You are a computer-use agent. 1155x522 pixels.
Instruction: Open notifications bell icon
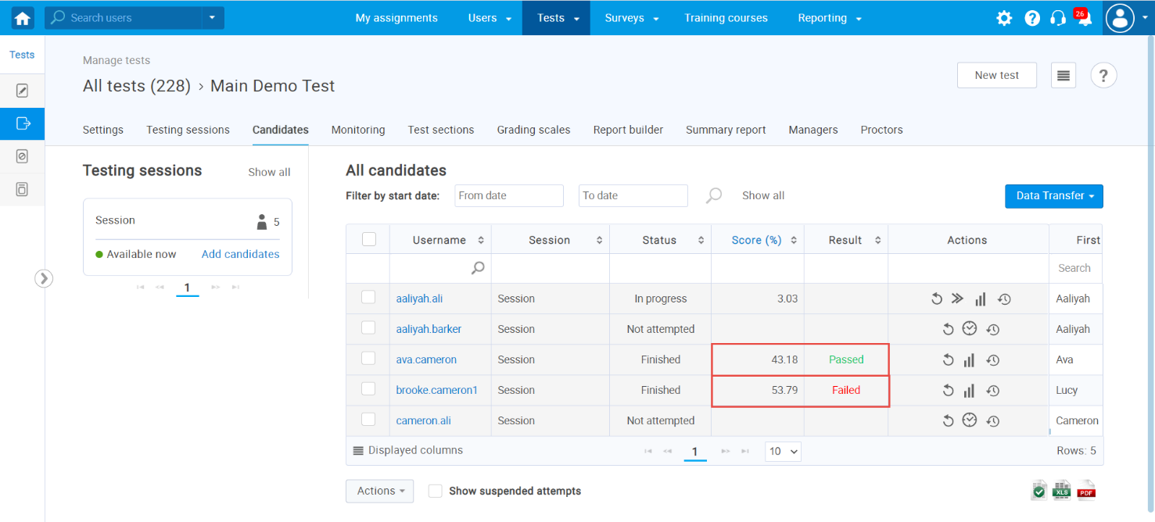coord(1085,19)
